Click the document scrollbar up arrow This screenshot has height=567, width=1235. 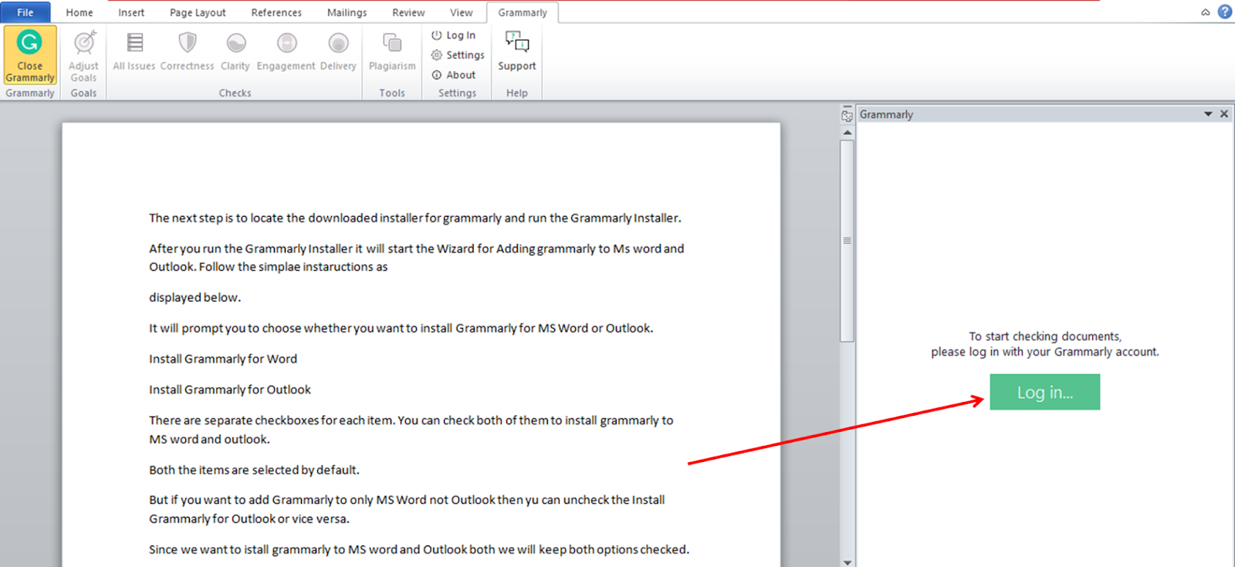pyautogui.click(x=848, y=133)
